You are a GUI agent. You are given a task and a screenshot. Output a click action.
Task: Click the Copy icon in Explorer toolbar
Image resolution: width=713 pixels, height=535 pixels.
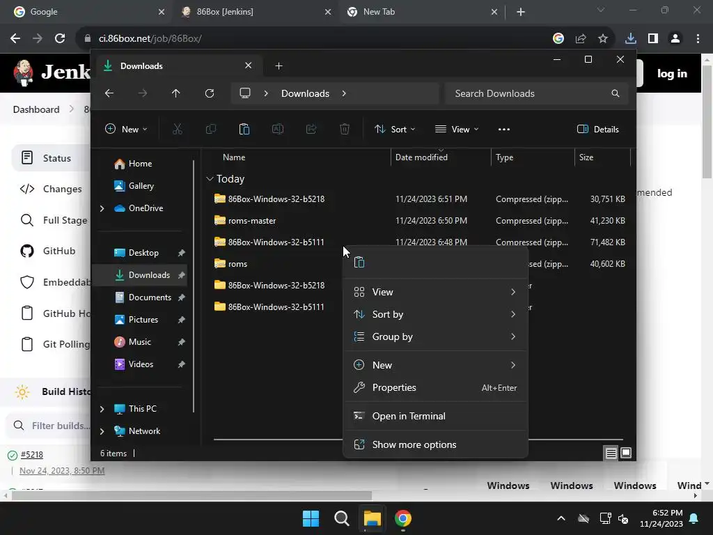[210, 129]
